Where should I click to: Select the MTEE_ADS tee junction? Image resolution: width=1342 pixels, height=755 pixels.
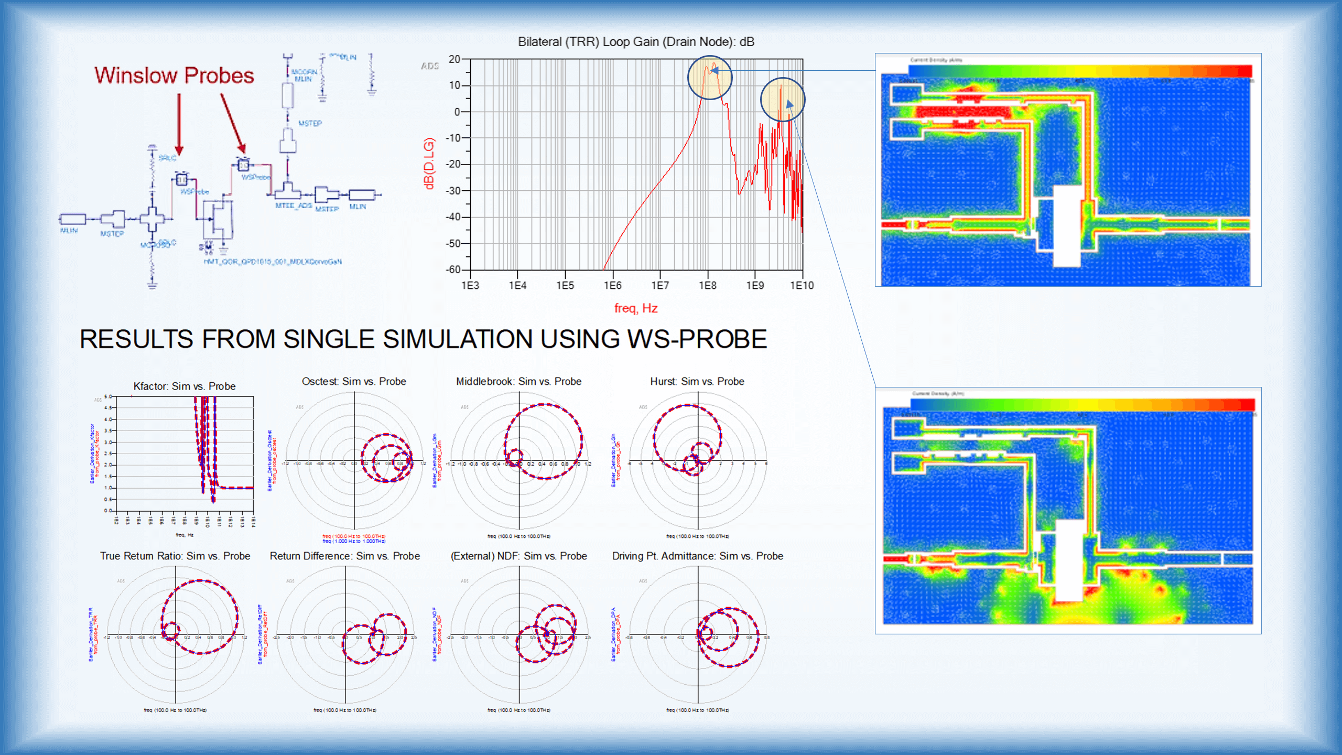click(x=287, y=190)
